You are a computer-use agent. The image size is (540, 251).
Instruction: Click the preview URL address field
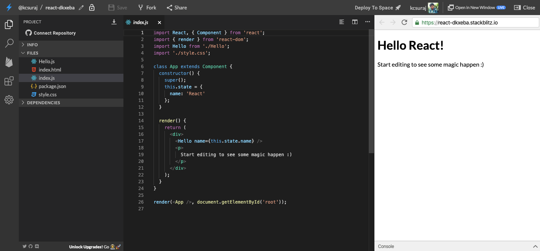click(476, 23)
